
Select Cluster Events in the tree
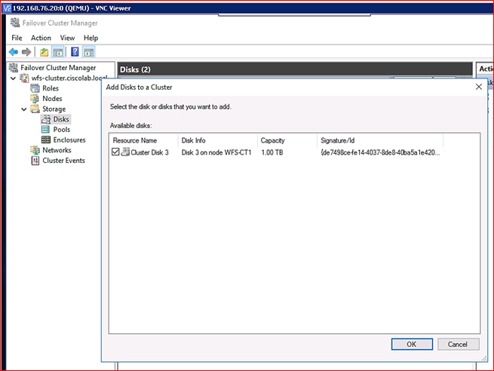point(63,161)
